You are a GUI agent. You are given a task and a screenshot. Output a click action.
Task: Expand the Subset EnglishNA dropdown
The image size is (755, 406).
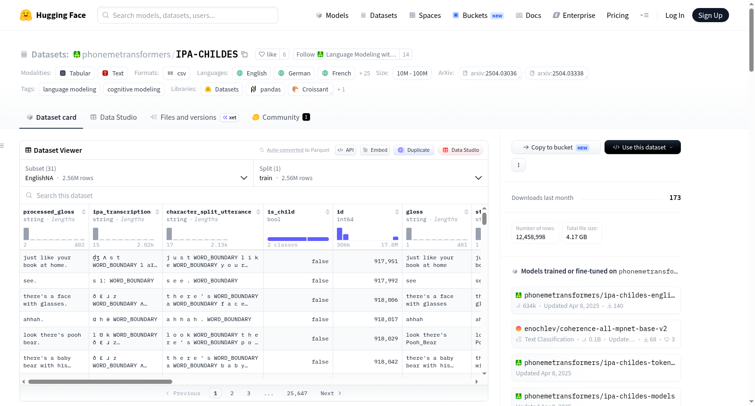click(136, 173)
